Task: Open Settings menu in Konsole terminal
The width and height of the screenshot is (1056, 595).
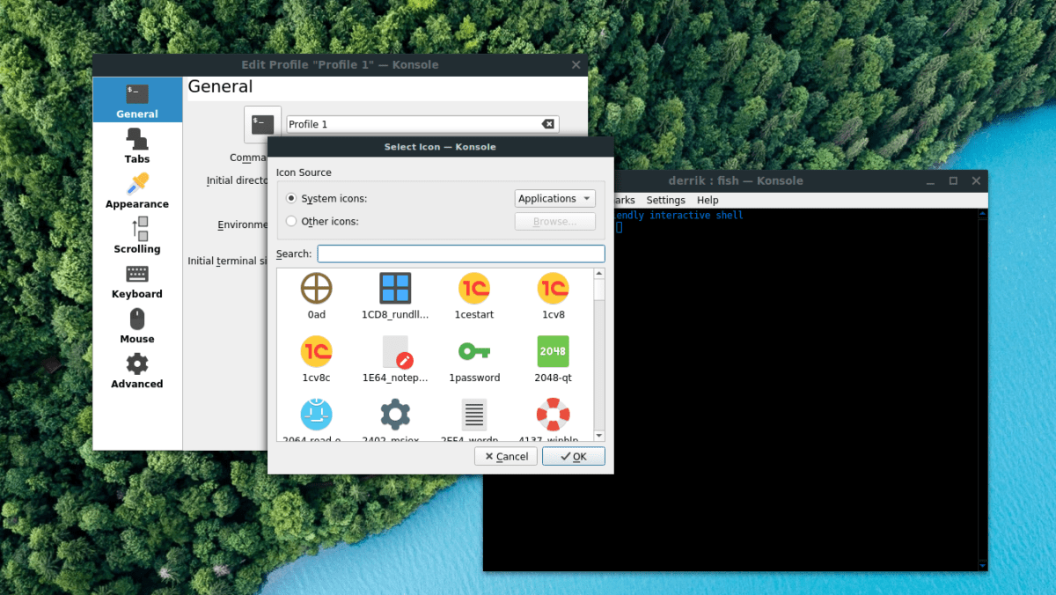Action: [665, 201]
